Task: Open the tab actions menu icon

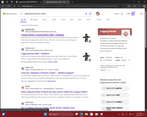Action: coord(12,2)
